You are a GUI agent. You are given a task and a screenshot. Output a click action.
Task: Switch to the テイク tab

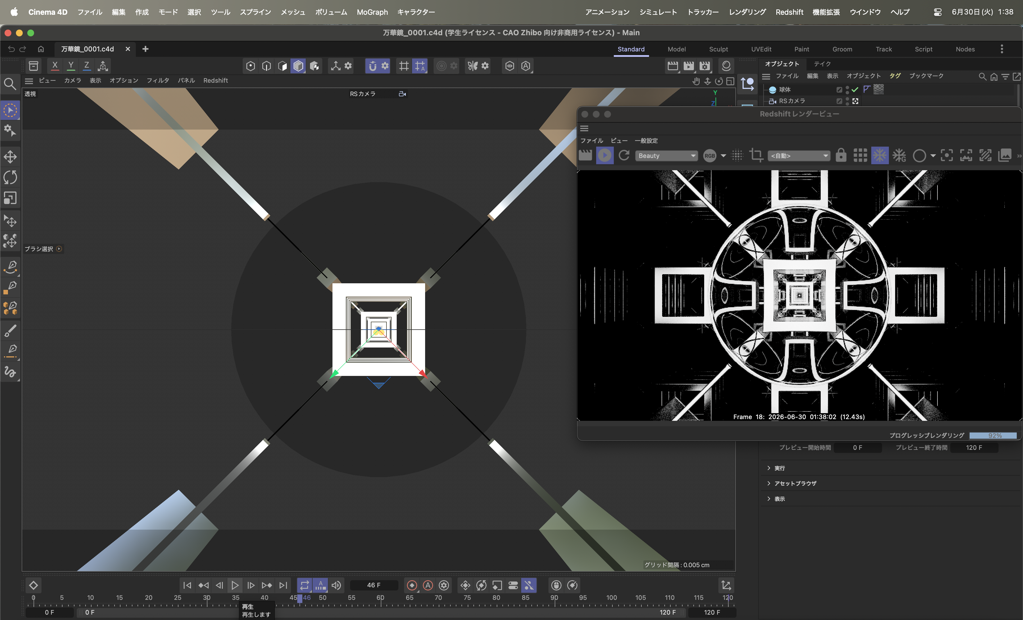click(x=822, y=64)
